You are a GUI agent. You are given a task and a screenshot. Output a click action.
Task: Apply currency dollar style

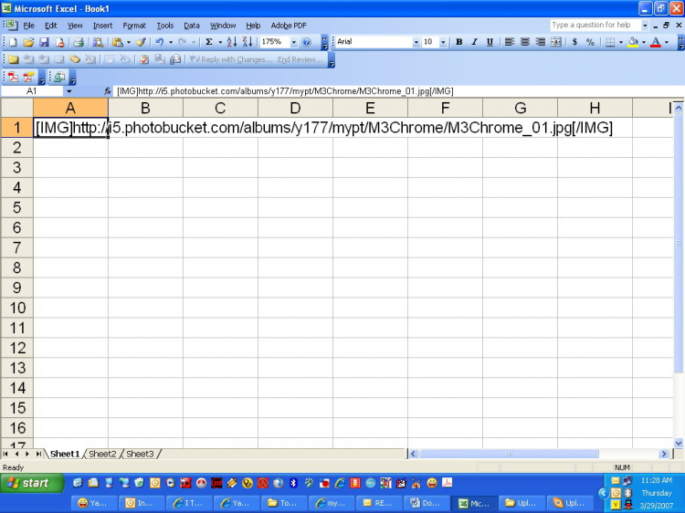point(574,42)
